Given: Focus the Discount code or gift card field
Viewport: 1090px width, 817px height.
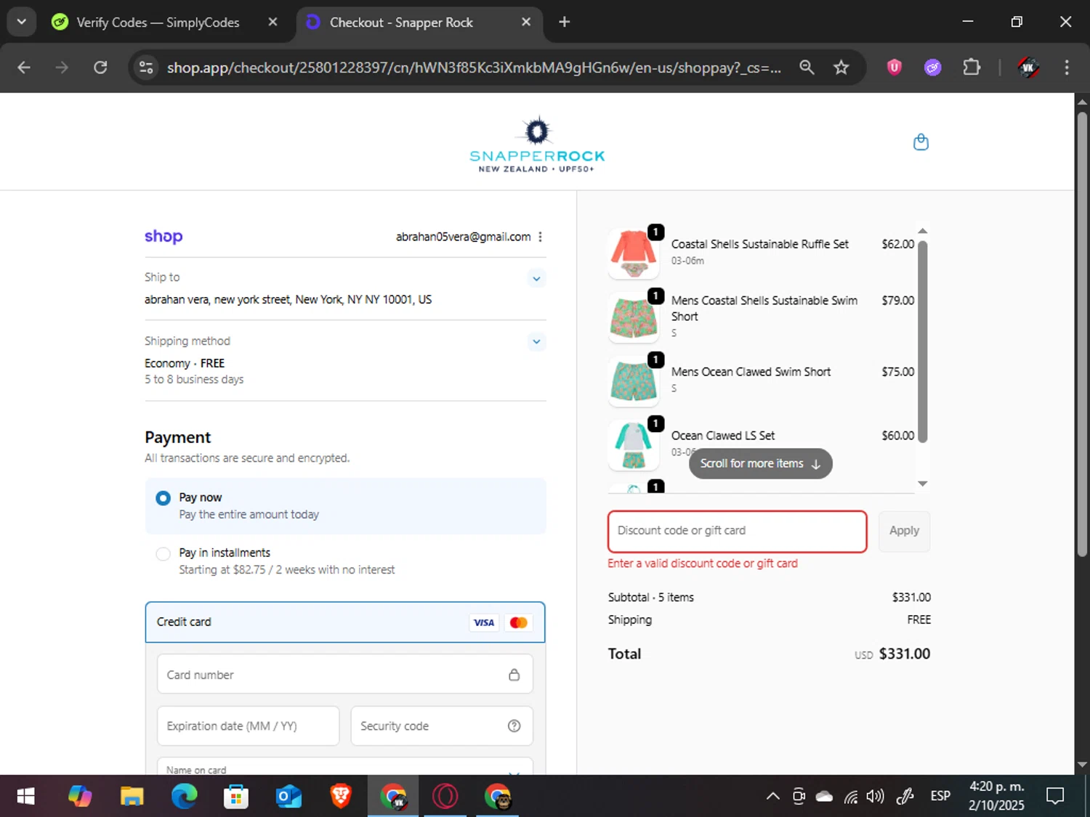Looking at the screenshot, I should tap(737, 531).
